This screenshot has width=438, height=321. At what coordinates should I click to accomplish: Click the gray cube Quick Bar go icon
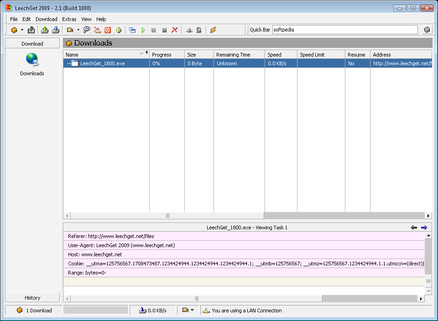coord(427,30)
